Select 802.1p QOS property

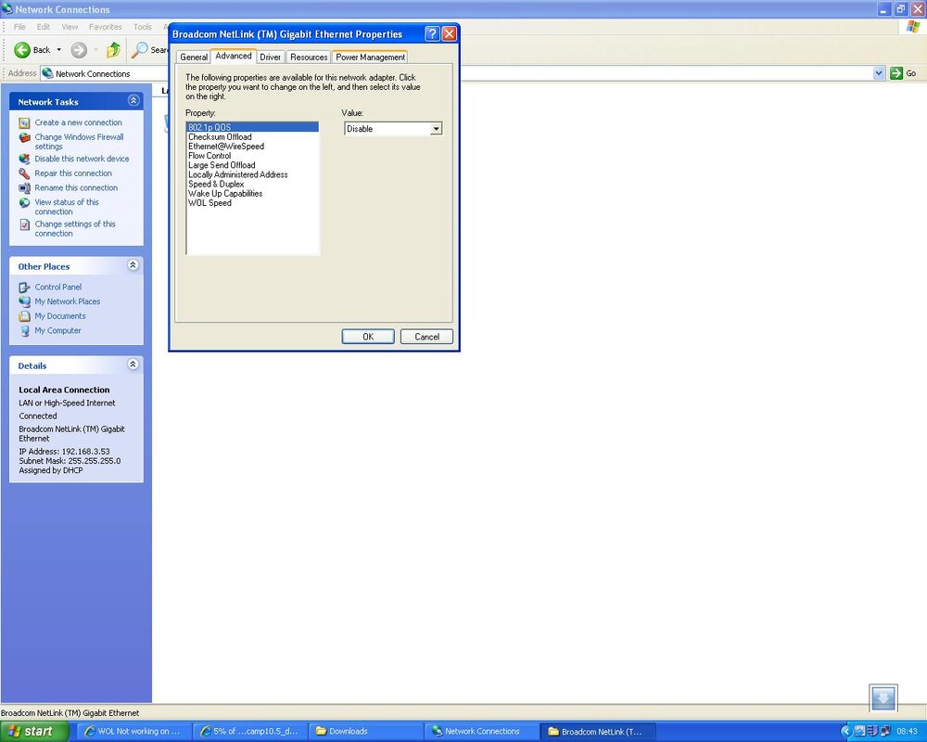tap(252, 127)
